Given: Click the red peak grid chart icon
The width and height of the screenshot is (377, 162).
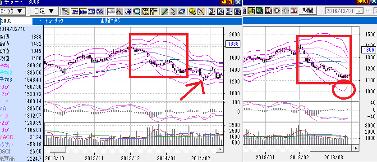Looking at the screenshot, I should pos(120,11).
